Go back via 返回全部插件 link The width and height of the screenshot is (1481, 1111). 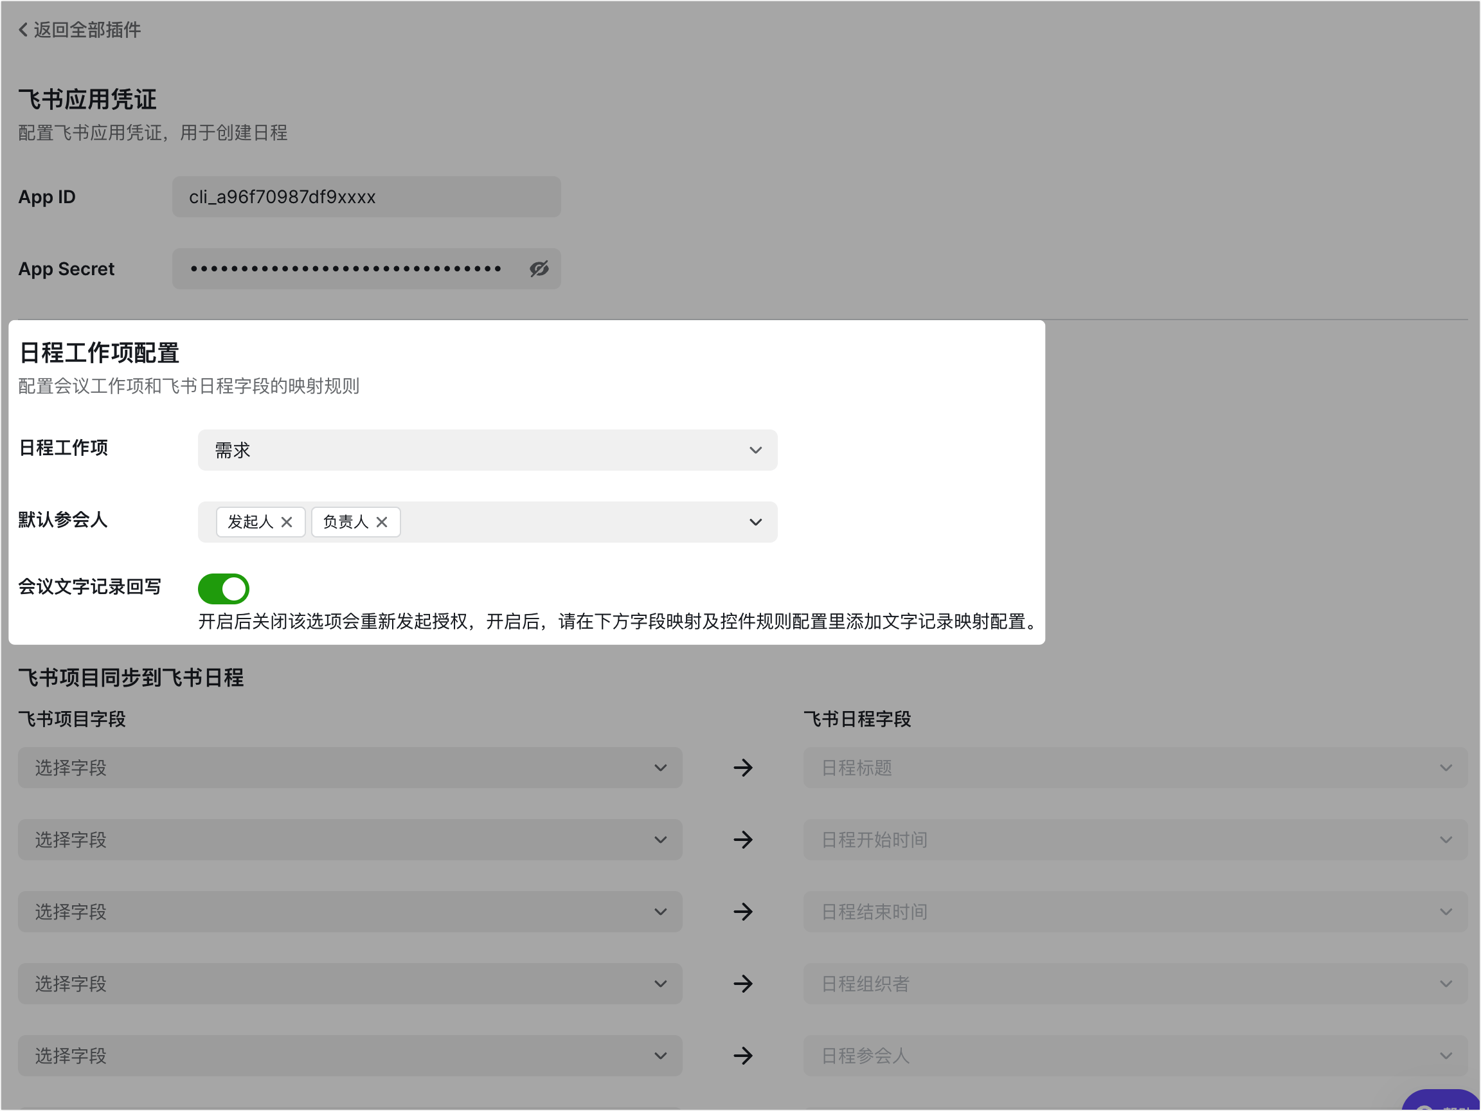coord(79,30)
